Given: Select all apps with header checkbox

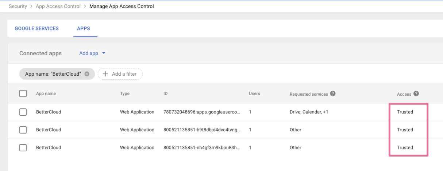Looking at the screenshot, I should click(x=23, y=94).
